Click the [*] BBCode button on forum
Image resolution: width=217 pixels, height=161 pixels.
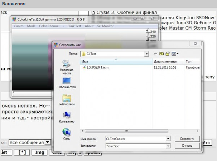point(22,152)
